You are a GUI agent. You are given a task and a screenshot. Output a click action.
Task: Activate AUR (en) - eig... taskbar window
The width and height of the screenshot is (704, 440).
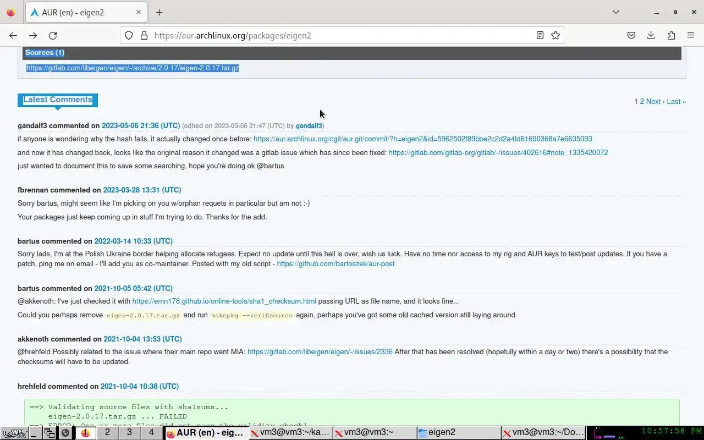click(x=206, y=433)
